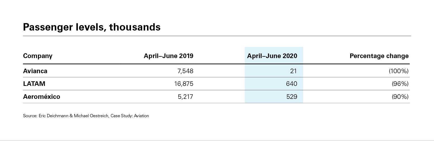Click the Avianca row label

coord(35,71)
